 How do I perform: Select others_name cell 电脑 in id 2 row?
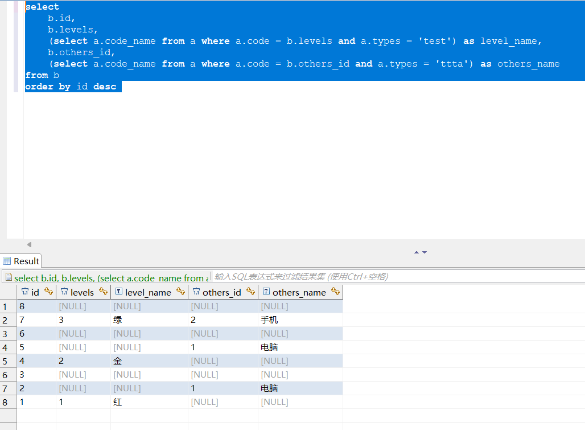click(x=300, y=388)
